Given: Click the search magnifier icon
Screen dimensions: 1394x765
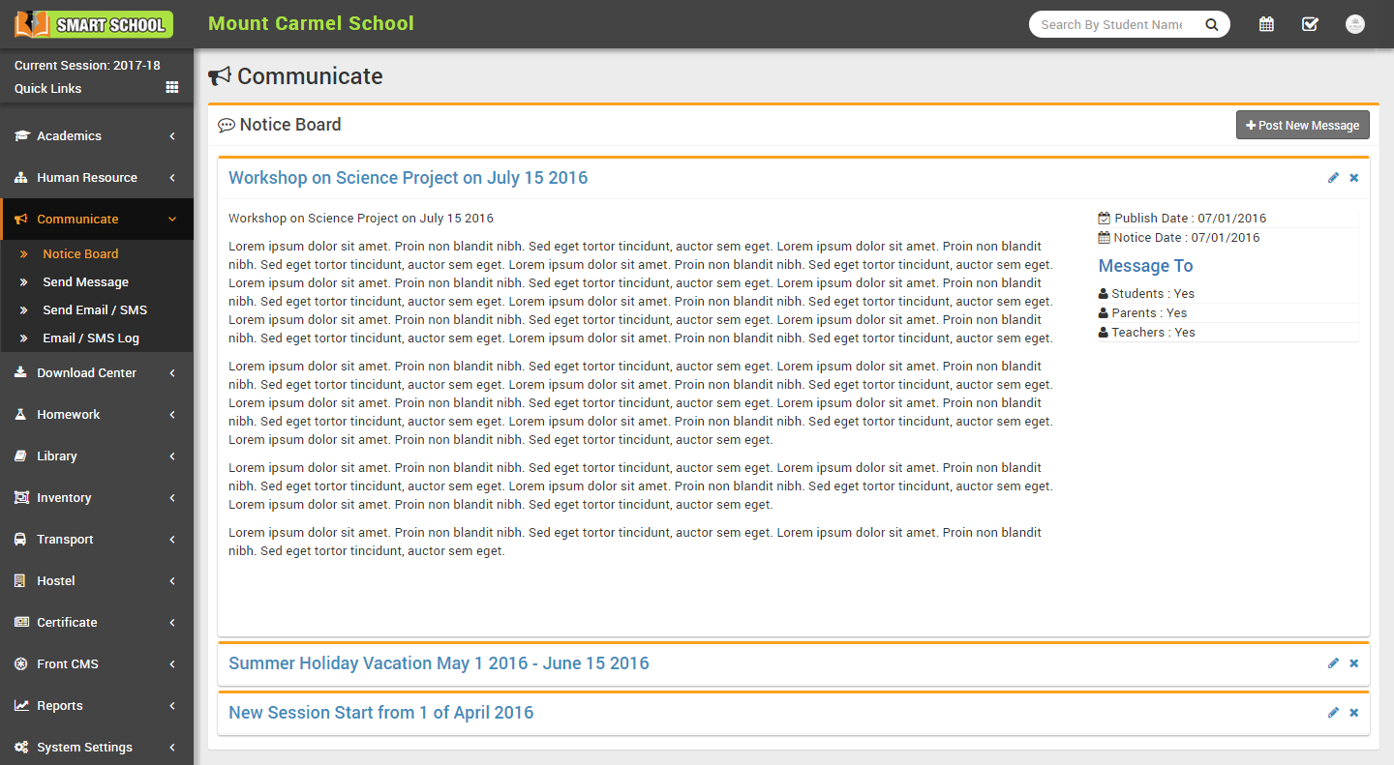Looking at the screenshot, I should (x=1211, y=25).
